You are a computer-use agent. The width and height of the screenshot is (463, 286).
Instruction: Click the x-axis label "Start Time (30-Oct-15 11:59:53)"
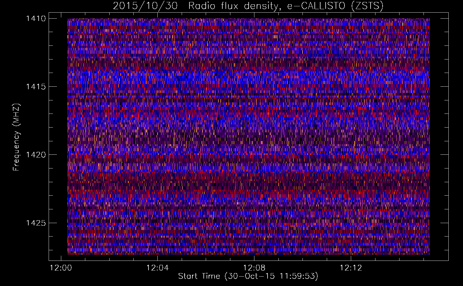pos(248,276)
